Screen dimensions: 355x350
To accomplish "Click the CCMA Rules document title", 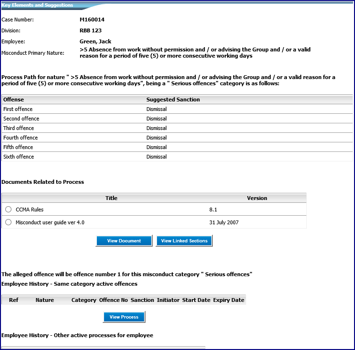I will point(30,210).
